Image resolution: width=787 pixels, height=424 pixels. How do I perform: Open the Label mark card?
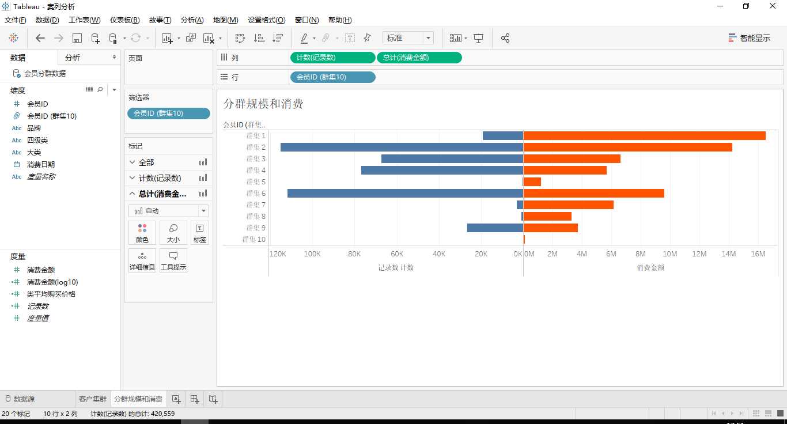coord(200,233)
